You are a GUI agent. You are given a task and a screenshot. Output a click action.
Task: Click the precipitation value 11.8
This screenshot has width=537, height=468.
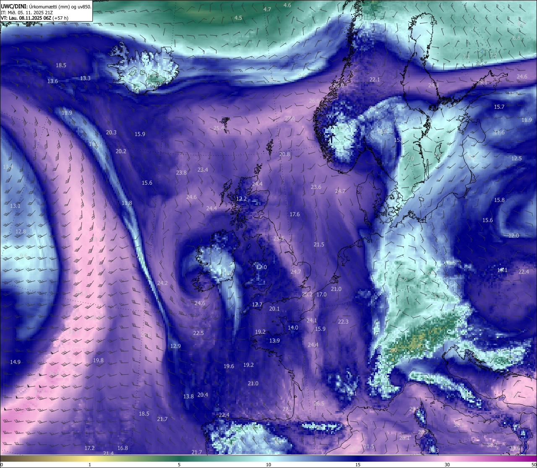tap(127, 203)
